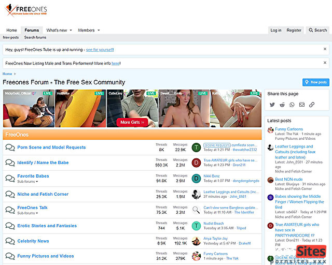This screenshot has width=332, height=265.
Task: Follow the 'see for yourself!' link
Action: coord(100,50)
